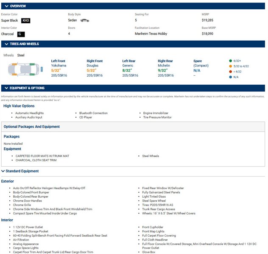The image size is (268, 254).
Task: Click the blue N/A legend dot
Action: (230, 77)
